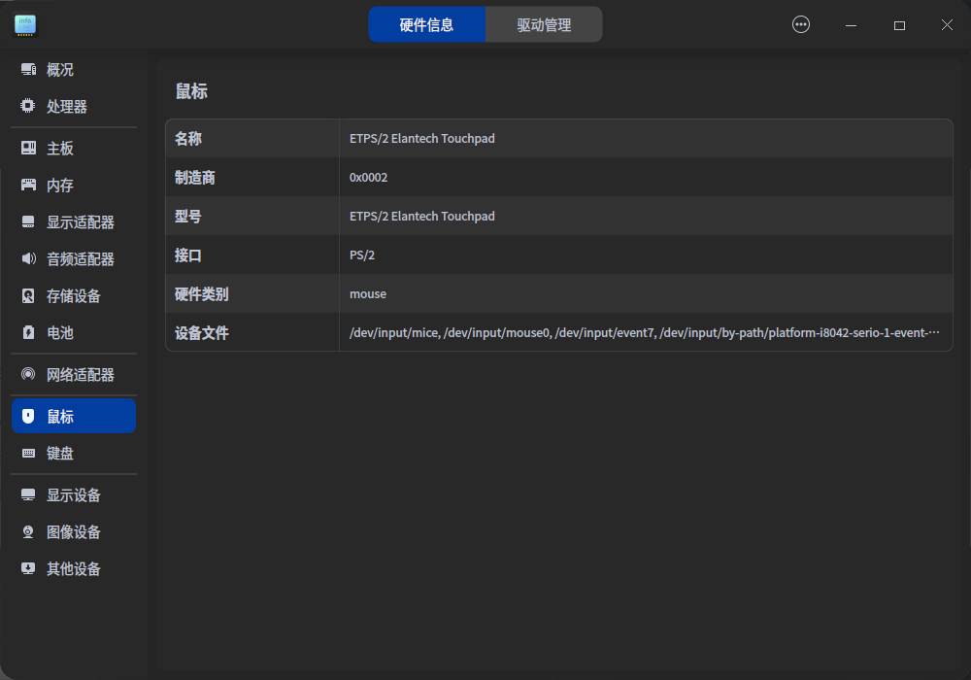Go to the 内存 sidebar label
Viewport: 971px width, 680px height.
[60, 186]
